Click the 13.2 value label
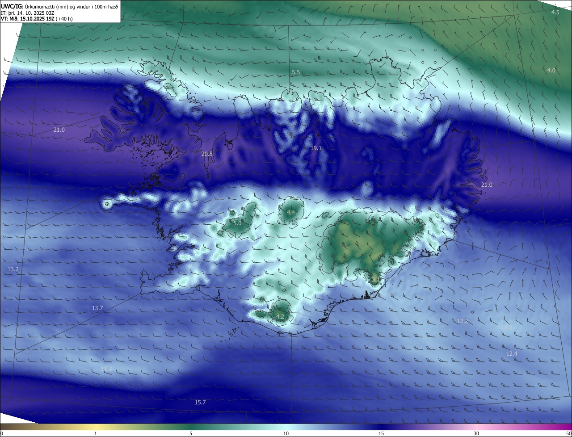 13,269
